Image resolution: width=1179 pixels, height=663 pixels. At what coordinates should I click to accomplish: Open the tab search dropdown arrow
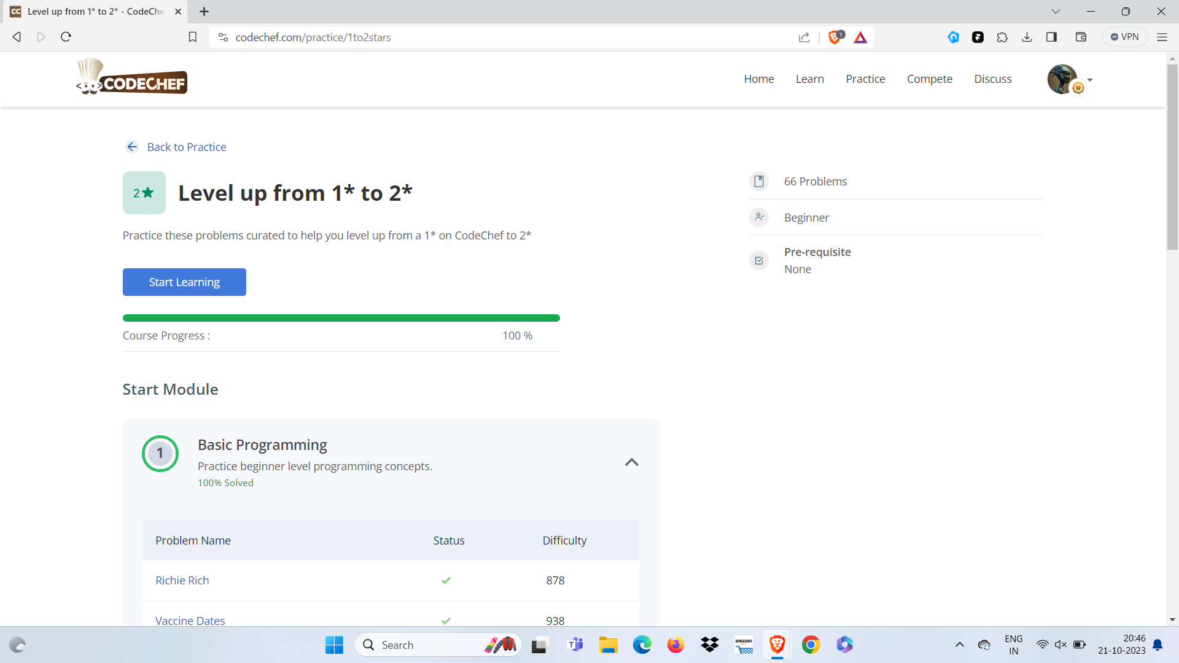pyautogui.click(x=1056, y=11)
